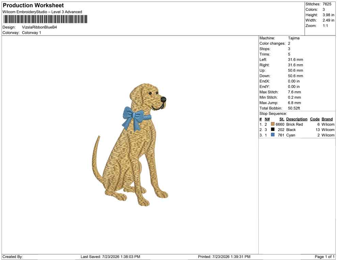Screen dimensions: 337x260
Task: Click the Left value '31.6 mm'
Action: click(295, 60)
